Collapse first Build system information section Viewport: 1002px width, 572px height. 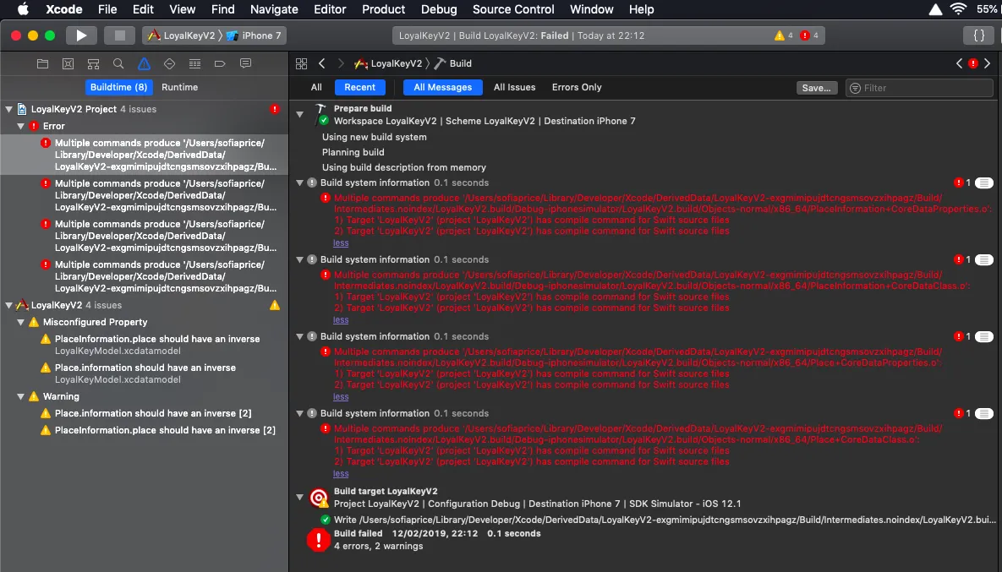[x=299, y=182]
